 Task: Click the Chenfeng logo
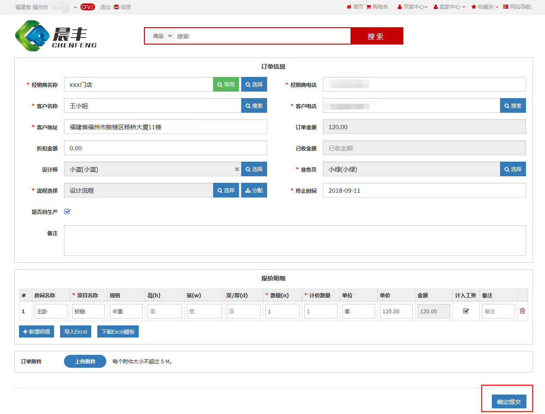(x=56, y=36)
